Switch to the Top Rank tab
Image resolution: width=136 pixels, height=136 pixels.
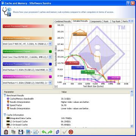(x=116, y=22)
